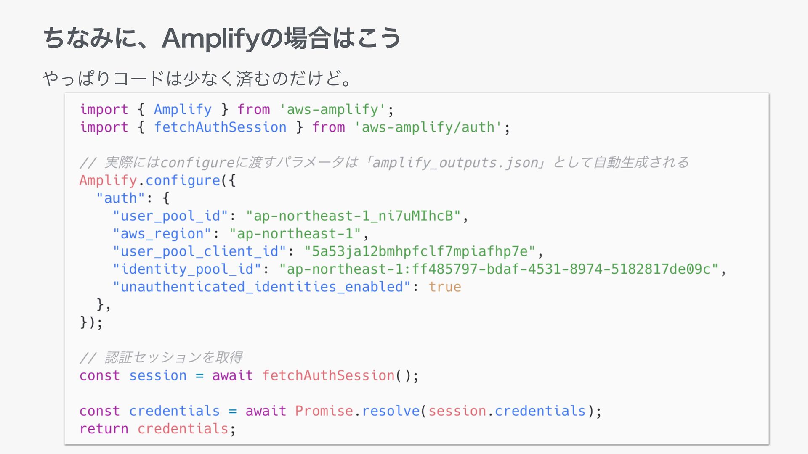808x454 pixels.
Task: Click the identity pool id value string
Action: [x=498, y=269]
